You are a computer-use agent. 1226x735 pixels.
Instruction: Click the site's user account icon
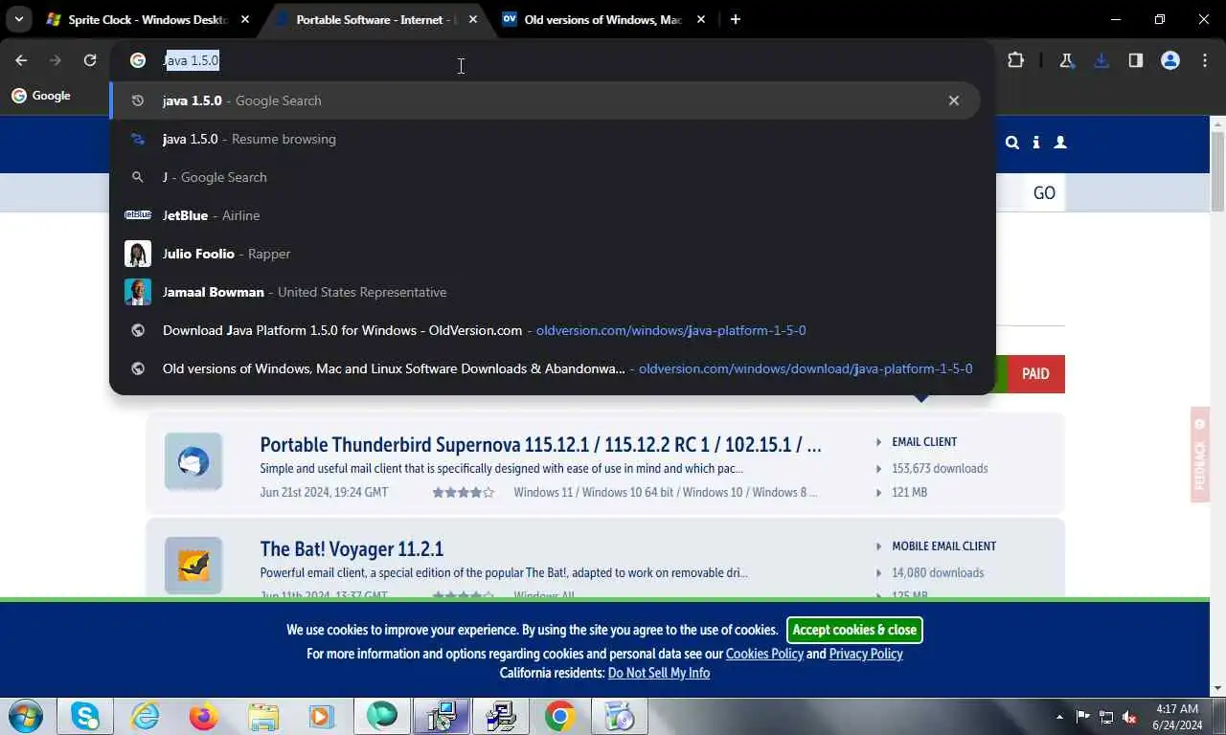(1060, 143)
